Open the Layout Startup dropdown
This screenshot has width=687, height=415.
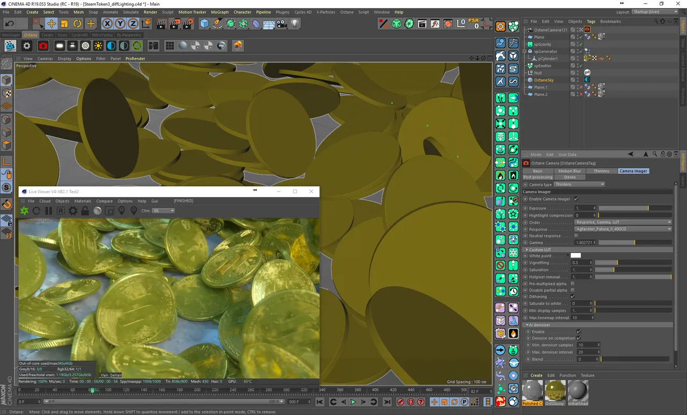click(x=655, y=12)
